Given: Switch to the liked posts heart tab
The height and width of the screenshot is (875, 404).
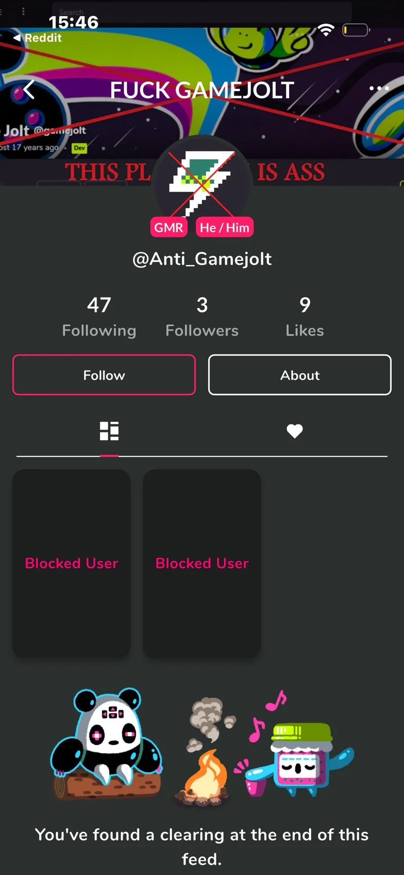Looking at the screenshot, I should pos(294,431).
